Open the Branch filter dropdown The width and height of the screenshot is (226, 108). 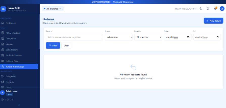148,37
